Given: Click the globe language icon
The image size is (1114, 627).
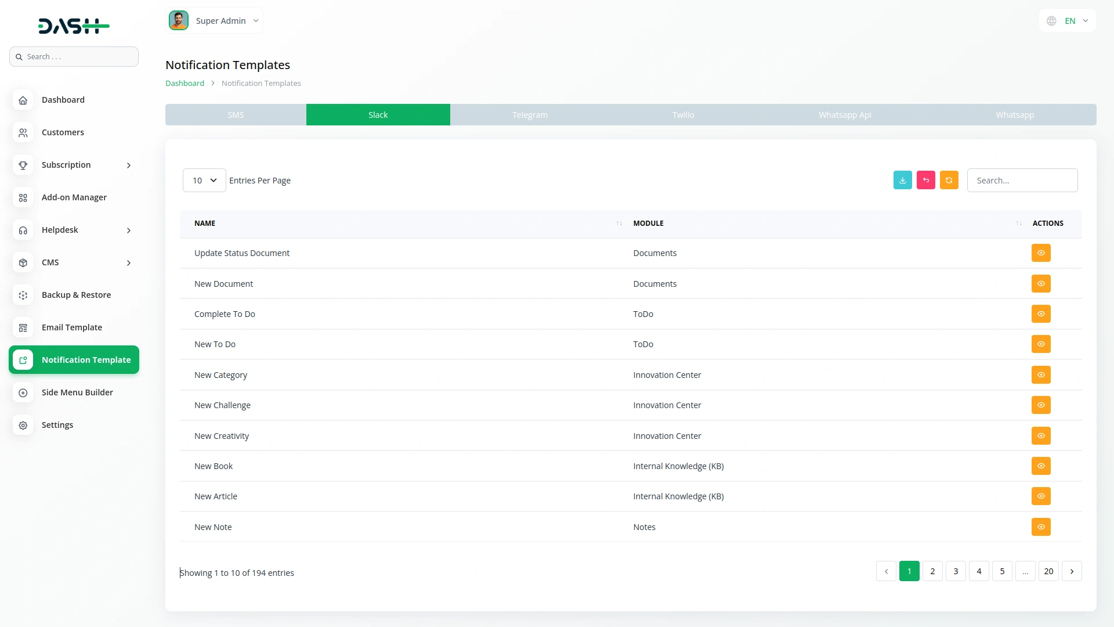Looking at the screenshot, I should coord(1051,21).
